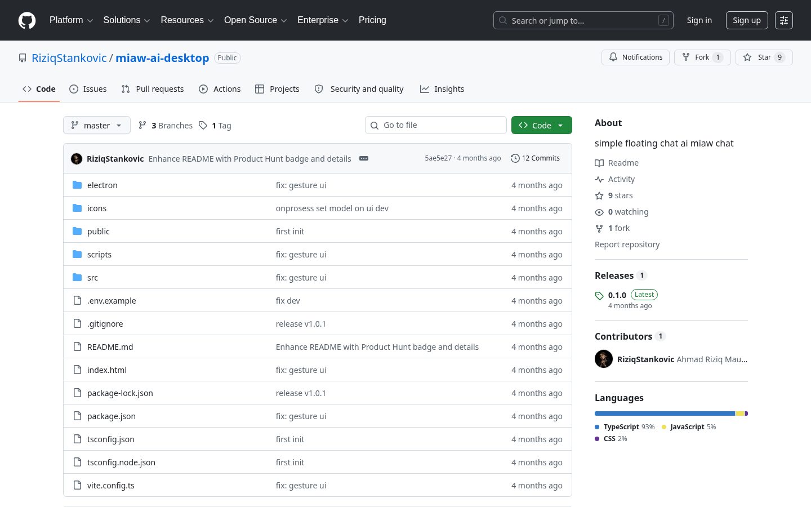Click the tag icon beside release 0.1.0

coord(599,295)
